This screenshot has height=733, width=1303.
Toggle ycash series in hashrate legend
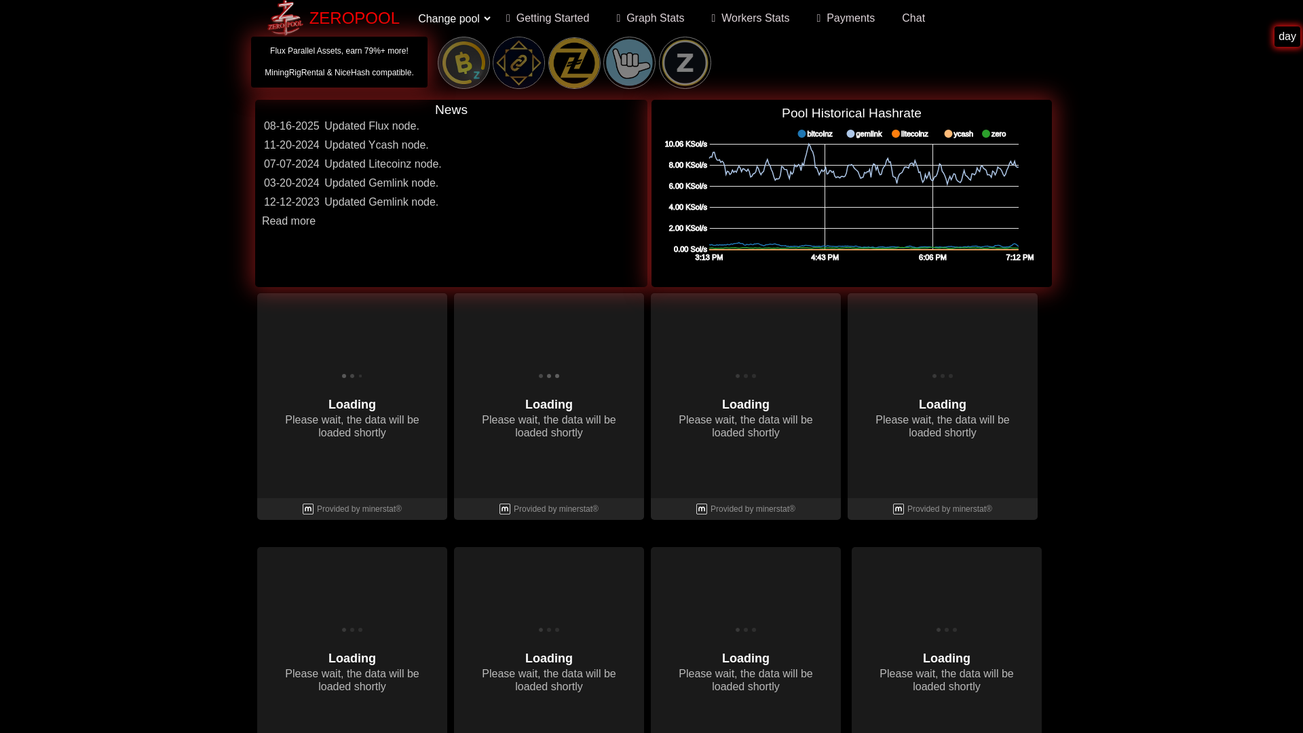(x=959, y=134)
